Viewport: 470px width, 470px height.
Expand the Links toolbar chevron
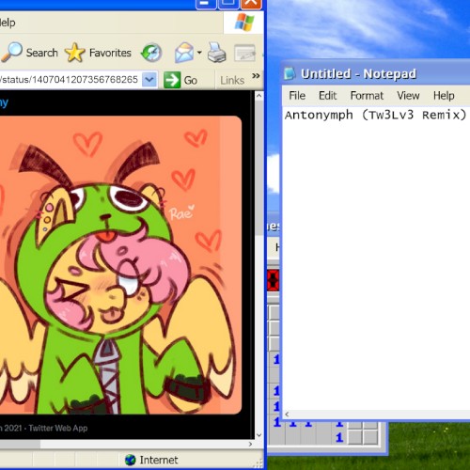click(256, 76)
